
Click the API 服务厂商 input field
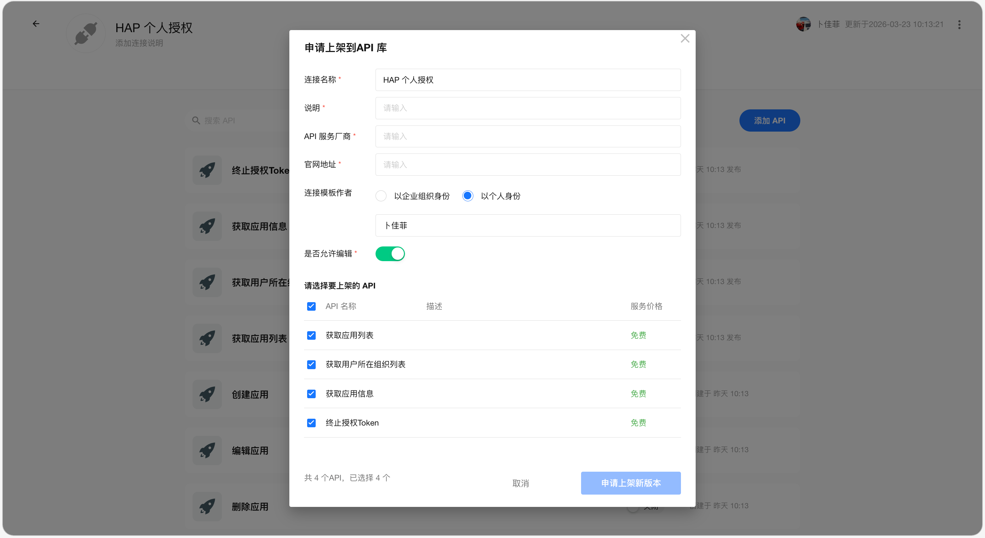(x=528, y=136)
